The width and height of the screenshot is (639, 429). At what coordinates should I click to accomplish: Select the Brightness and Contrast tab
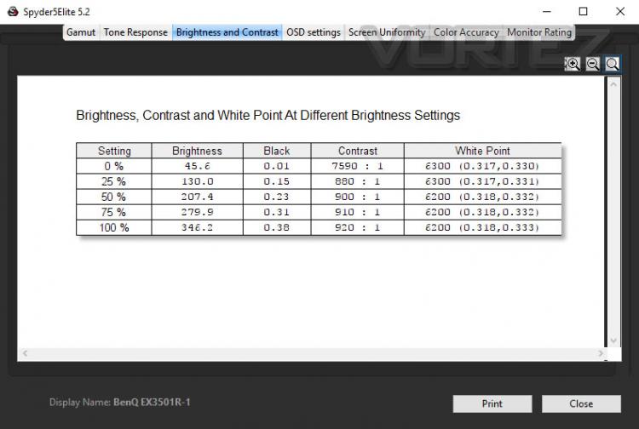[x=227, y=32]
